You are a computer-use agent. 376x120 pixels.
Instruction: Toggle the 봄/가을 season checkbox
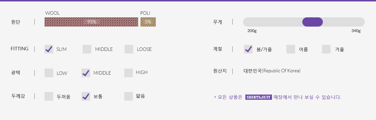tap(248, 49)
